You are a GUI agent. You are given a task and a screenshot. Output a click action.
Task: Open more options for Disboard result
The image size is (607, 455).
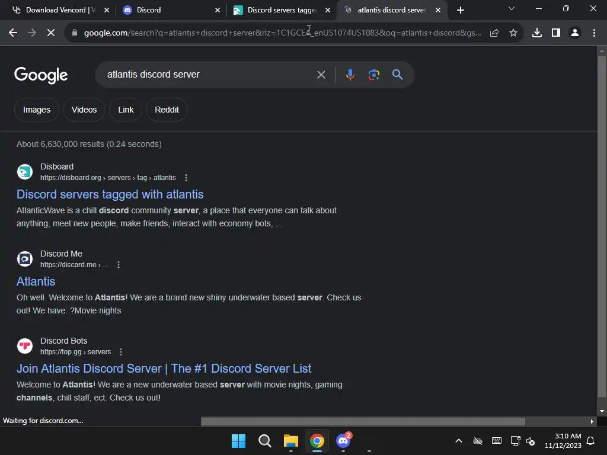click(186, 178)
